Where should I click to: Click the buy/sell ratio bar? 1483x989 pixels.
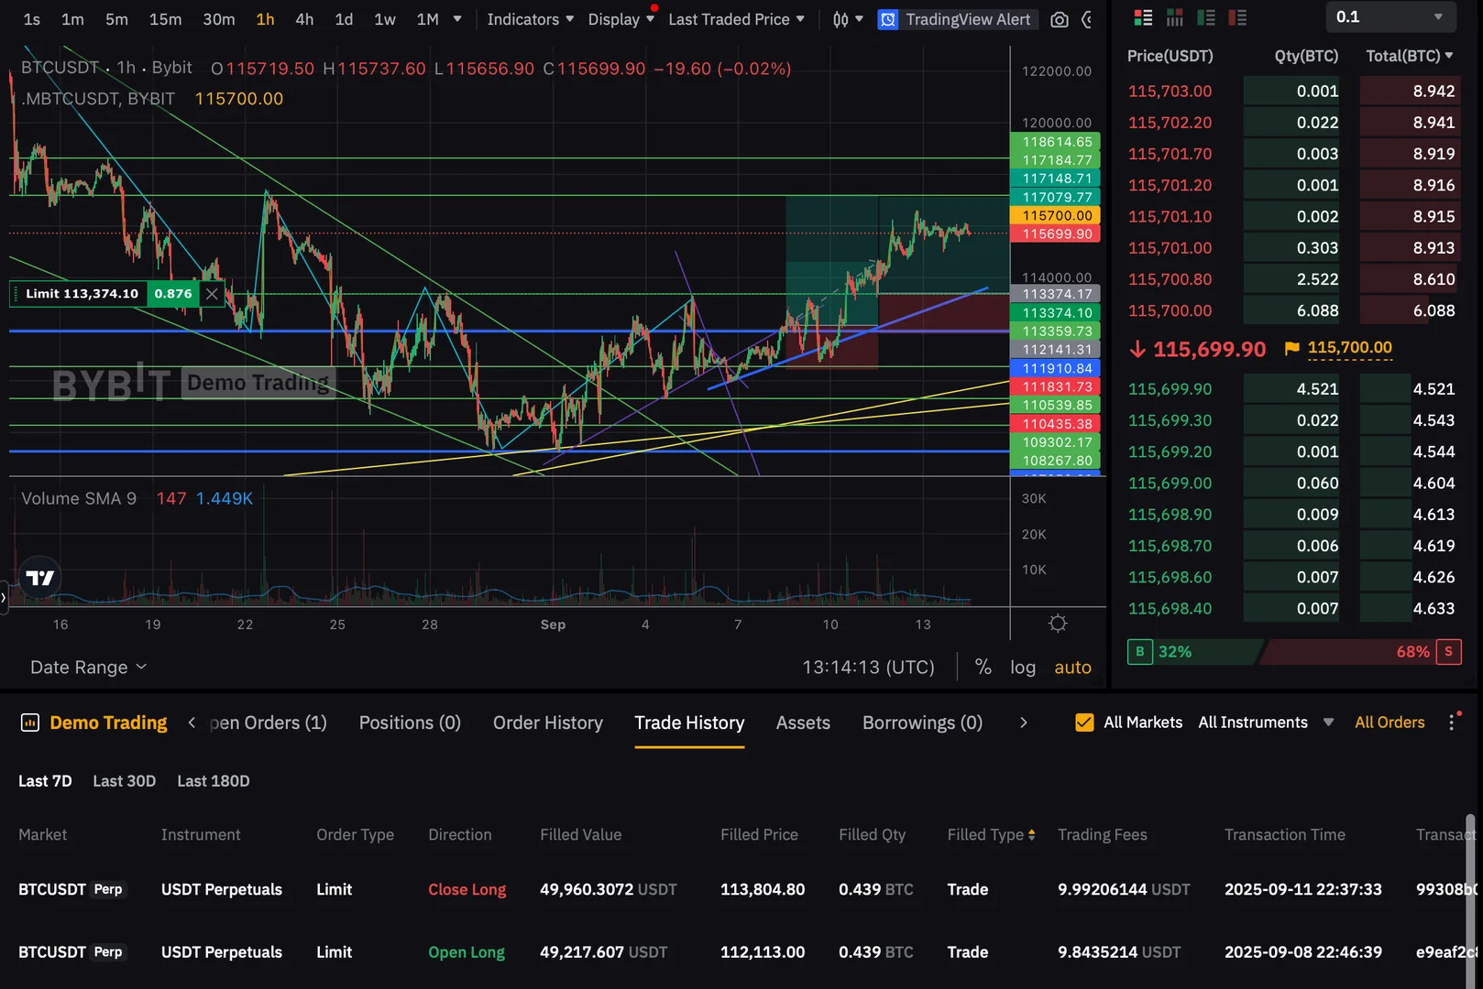[1294, 652]
